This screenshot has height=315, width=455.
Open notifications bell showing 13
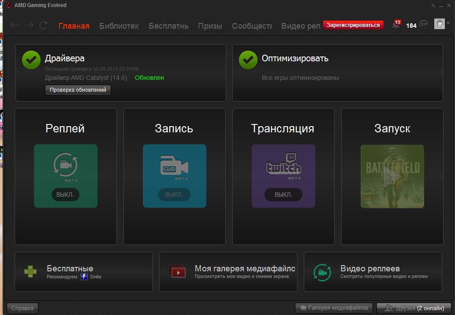pyautogui.click(x=396, y=25)
